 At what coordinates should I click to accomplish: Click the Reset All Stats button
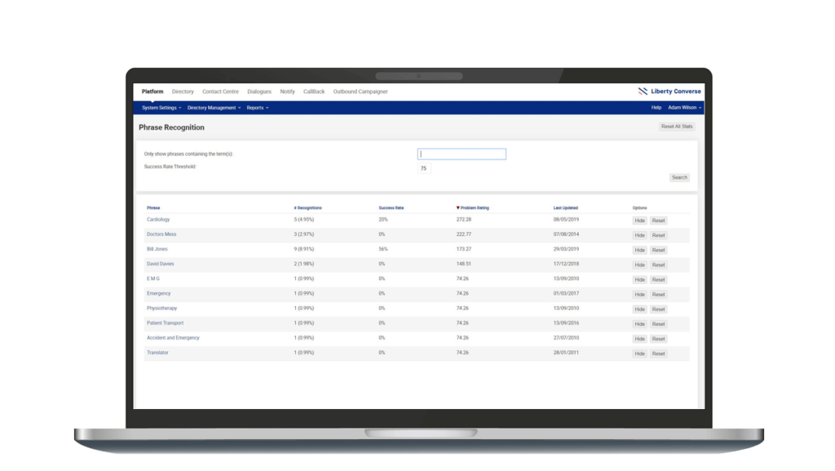tap(678, 127)
